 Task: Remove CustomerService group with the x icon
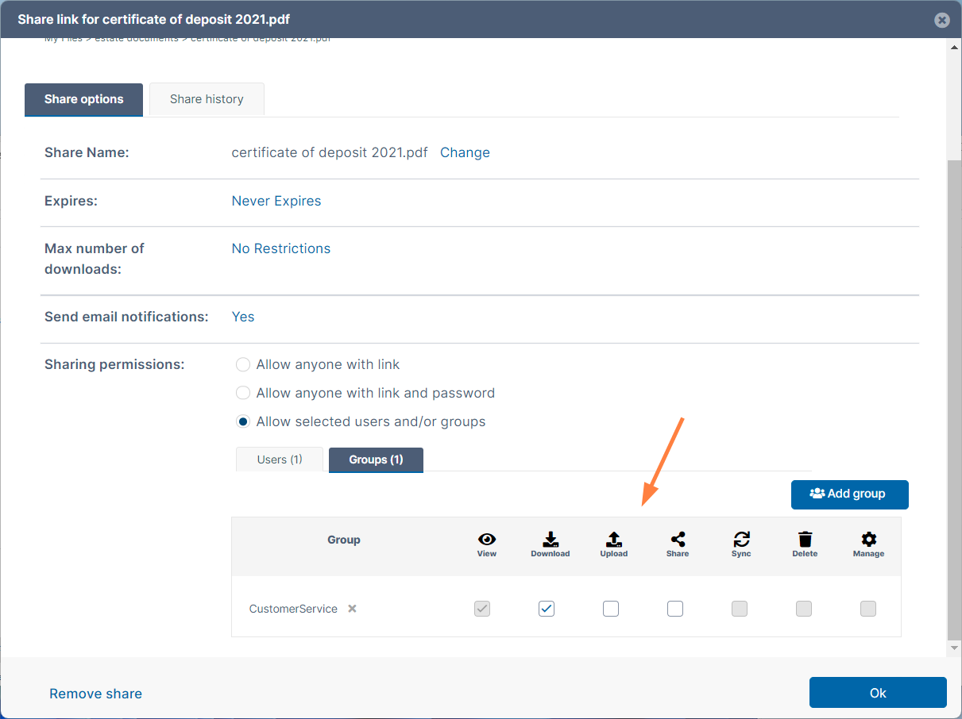[x=352, y=609]
